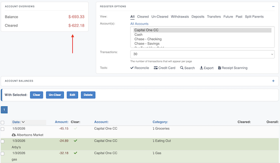
Task: Open the Credit Card tool
Action: point(165,68)
